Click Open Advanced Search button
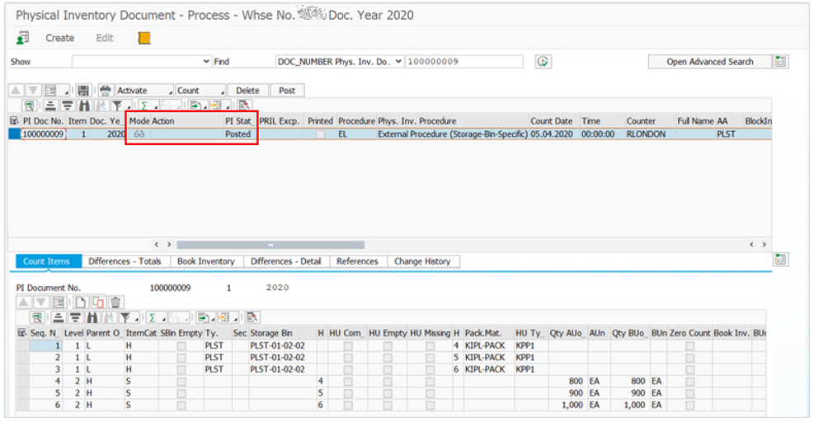The image size is (814, 422). coord(709,61)
